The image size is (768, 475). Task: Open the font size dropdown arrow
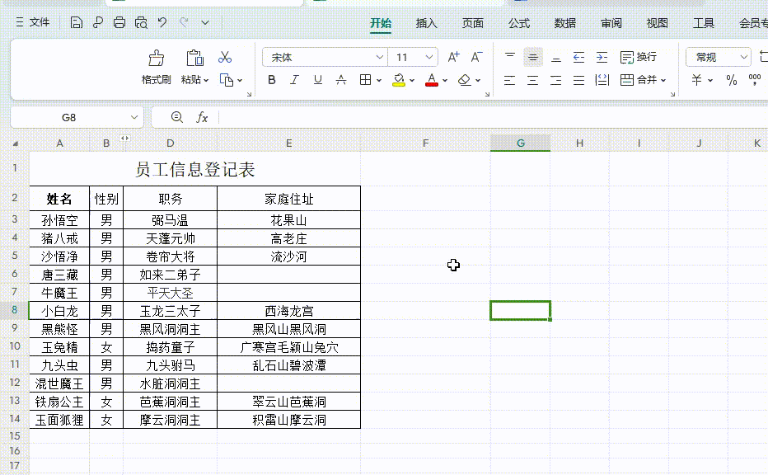click(x=429, y=58)
